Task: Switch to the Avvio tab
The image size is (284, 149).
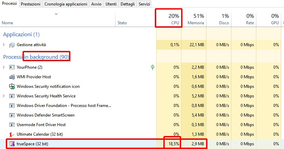Action: coord(96,4)
